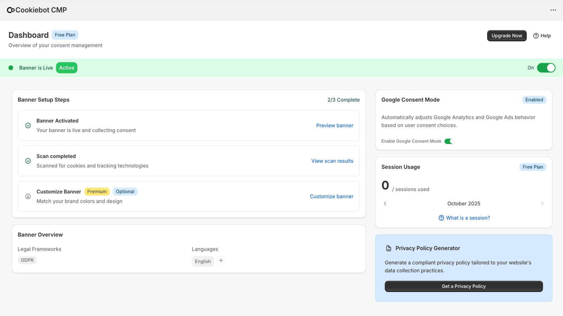This screenshot has width=563, height=316.
Task: Click the document icon in Privacy Policy Generator
Action: 388,248
